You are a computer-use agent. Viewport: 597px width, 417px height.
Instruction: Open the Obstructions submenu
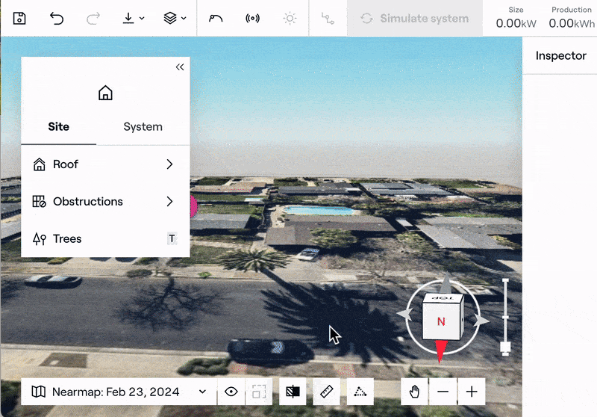point(105,202)
